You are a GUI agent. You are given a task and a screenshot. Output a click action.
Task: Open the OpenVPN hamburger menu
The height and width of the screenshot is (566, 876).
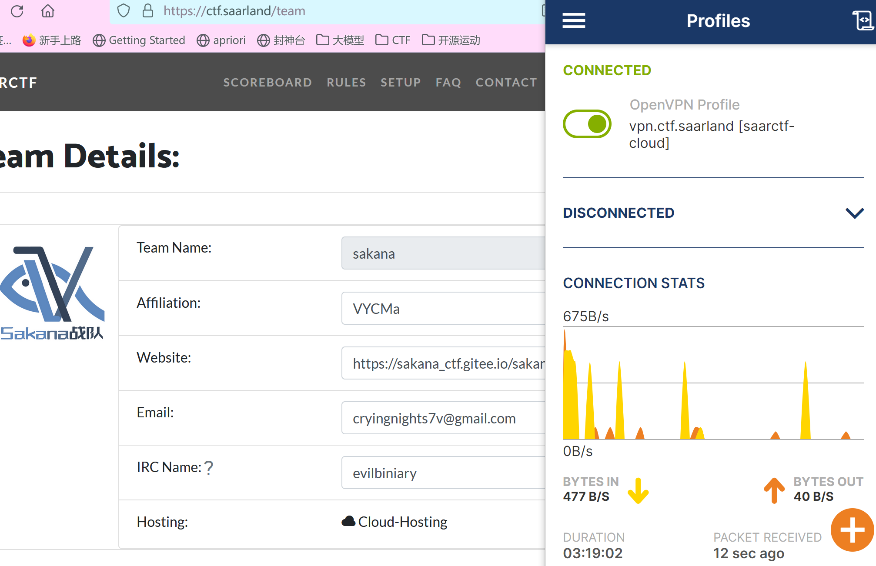click(574, 20)
